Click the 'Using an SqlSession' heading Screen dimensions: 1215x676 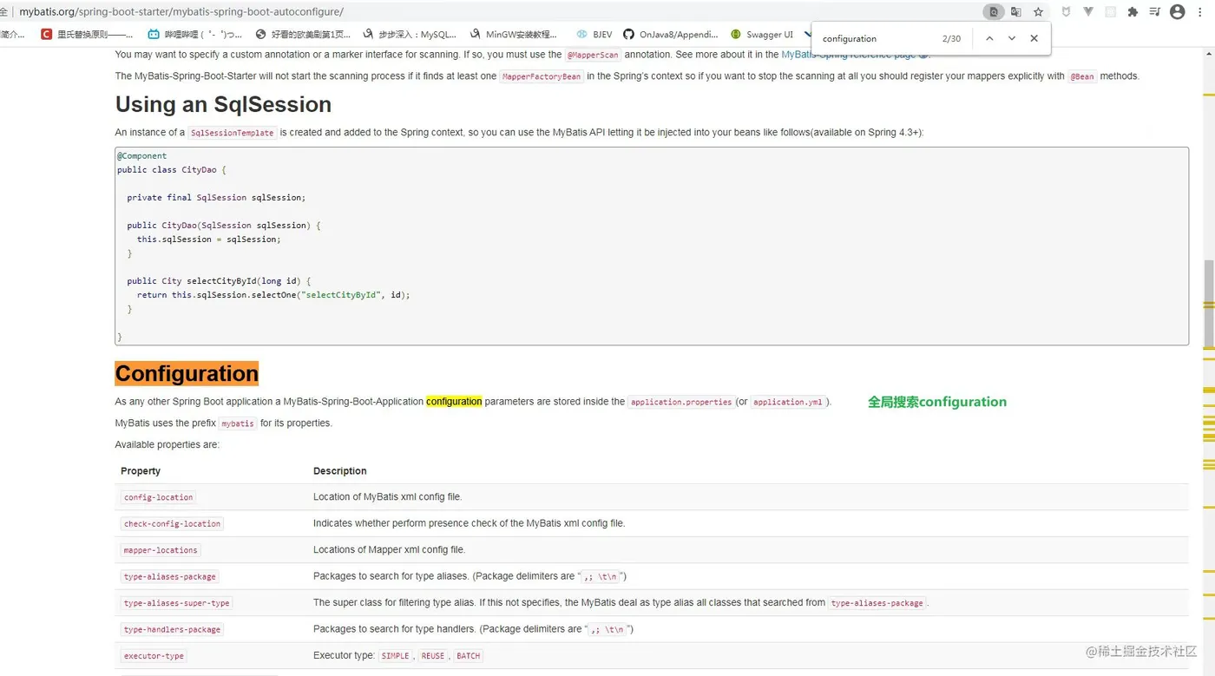pos(223,104)
